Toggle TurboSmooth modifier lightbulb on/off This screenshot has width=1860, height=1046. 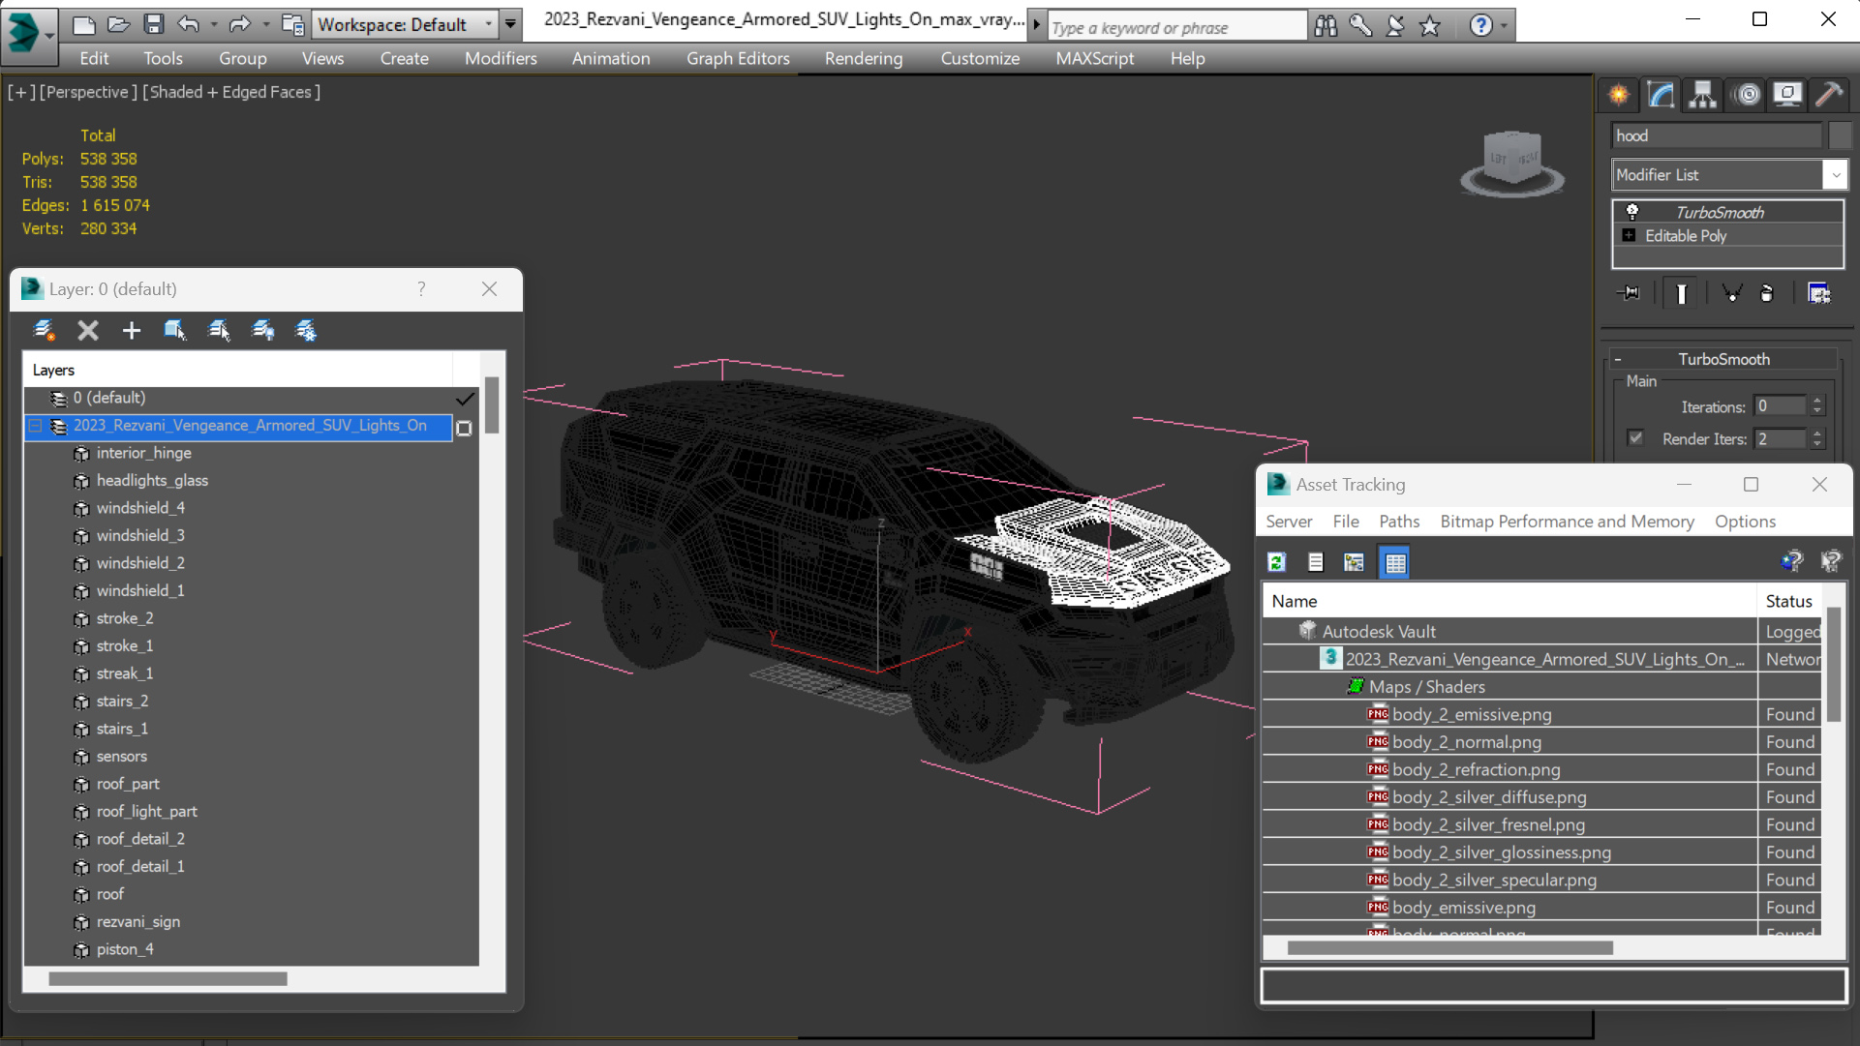[x=1632, y=212]
